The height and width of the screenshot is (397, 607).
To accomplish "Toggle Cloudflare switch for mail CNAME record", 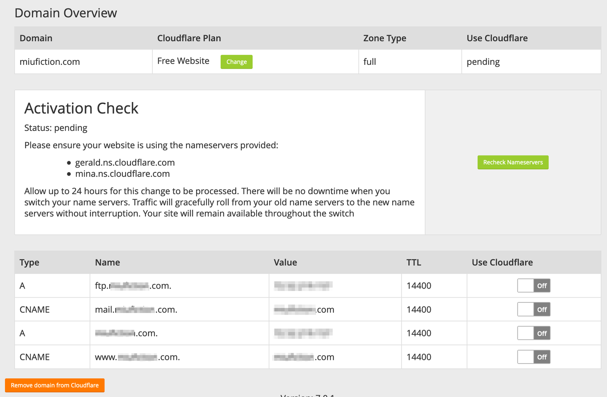I will click(533, 309).
